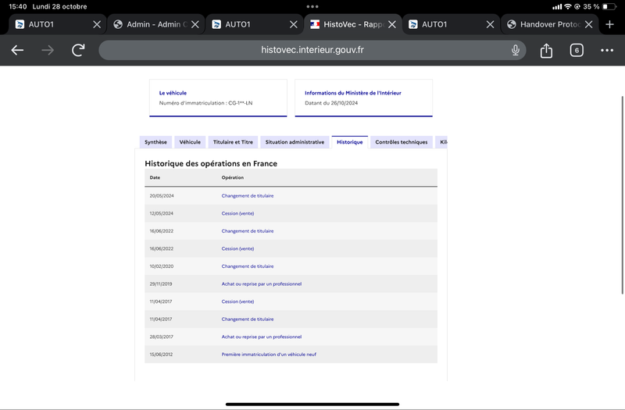This screenshot has width=625, height=410.
Task: Click 'Première immatriculation d'un véhicule neuf'
Action: tap(269, 355)
